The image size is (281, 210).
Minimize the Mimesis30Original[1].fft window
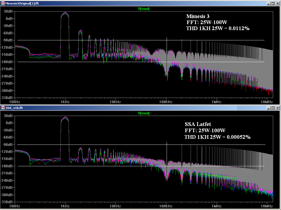(x=268, y=3)
